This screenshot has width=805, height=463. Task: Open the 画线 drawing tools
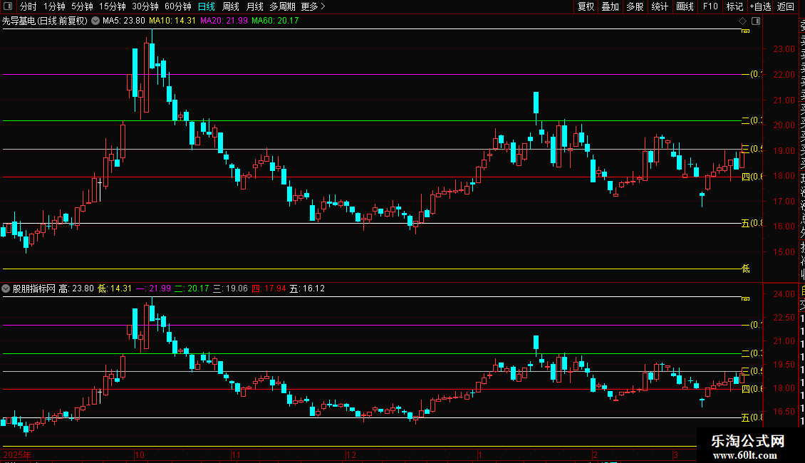click(685, 6)
